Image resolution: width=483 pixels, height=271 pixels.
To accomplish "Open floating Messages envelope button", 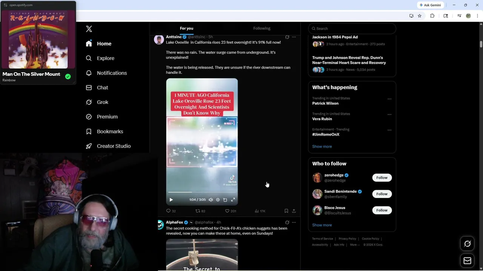I will point(467,261).
